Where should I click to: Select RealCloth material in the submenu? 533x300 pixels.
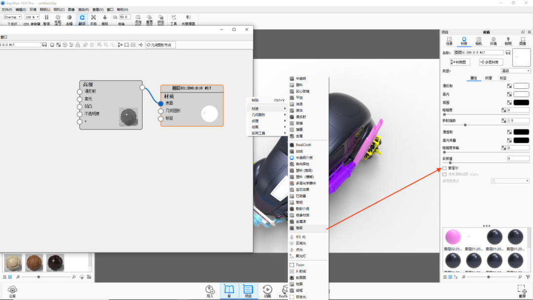[308, 145]
